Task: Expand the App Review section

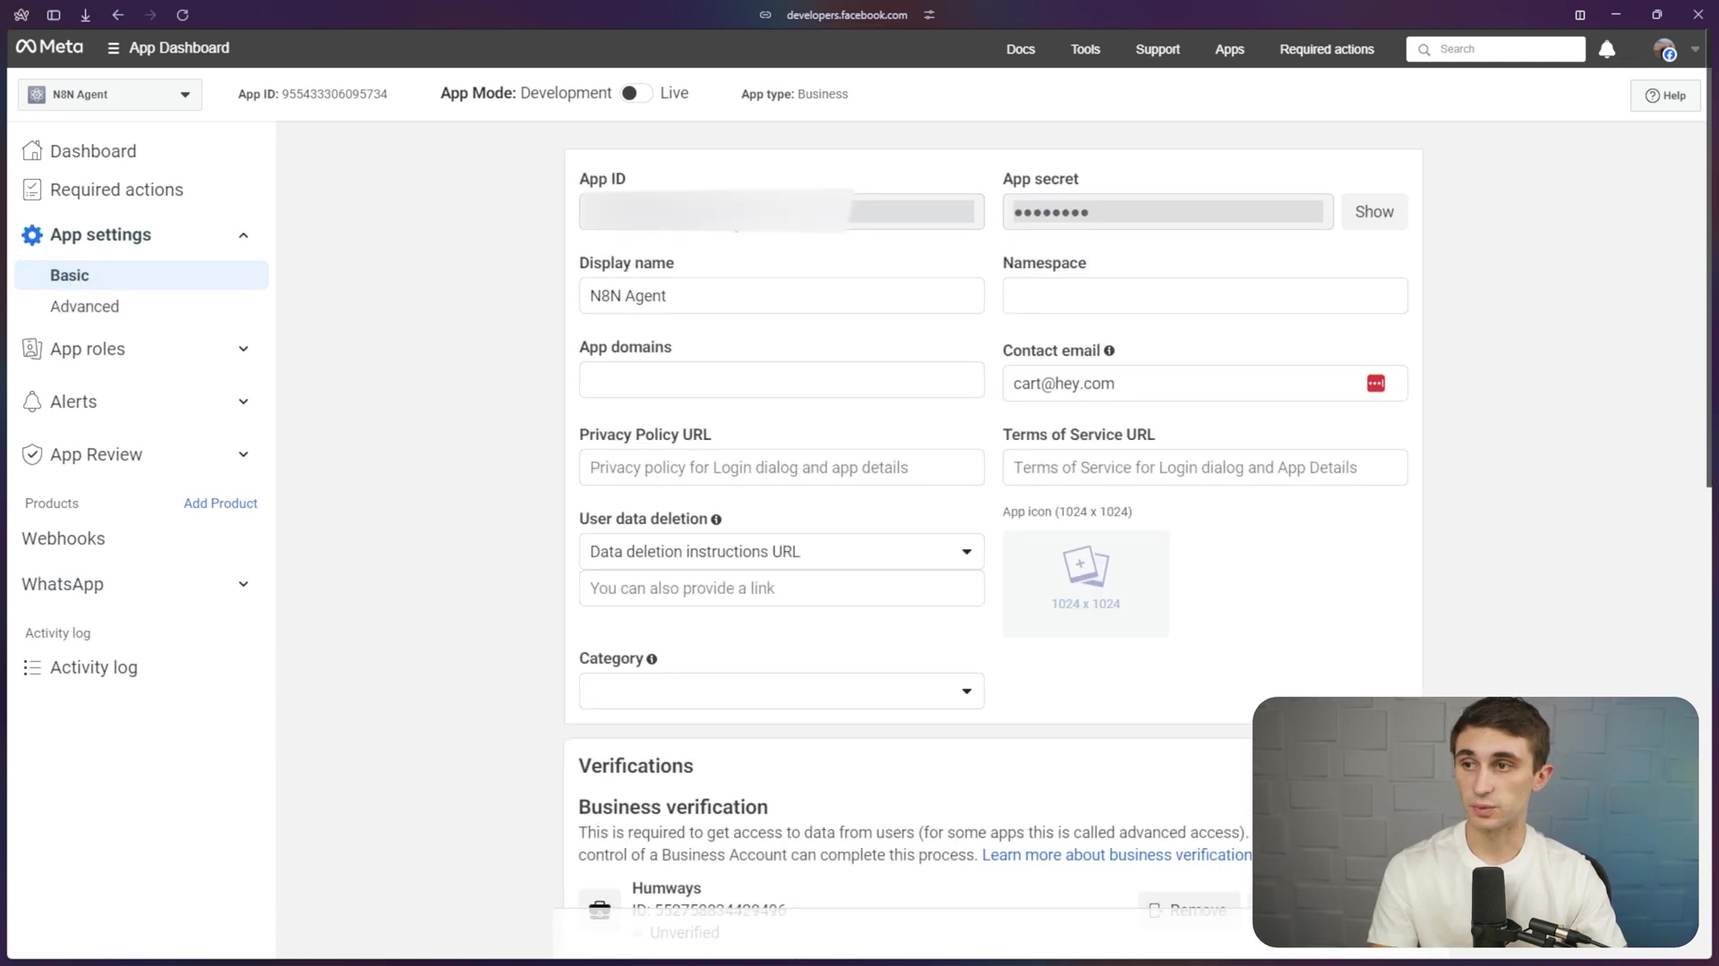Action: [x=244, y=454]
